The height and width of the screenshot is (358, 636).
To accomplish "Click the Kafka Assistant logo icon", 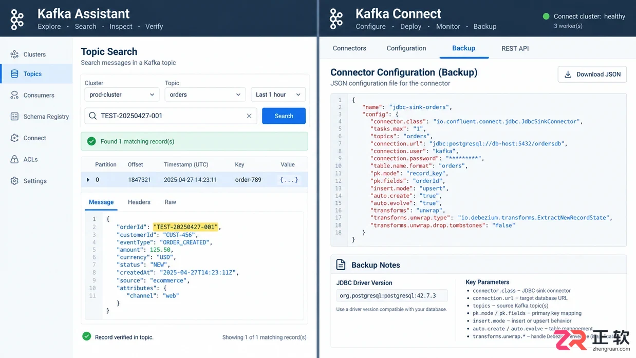I will [17, 18].
